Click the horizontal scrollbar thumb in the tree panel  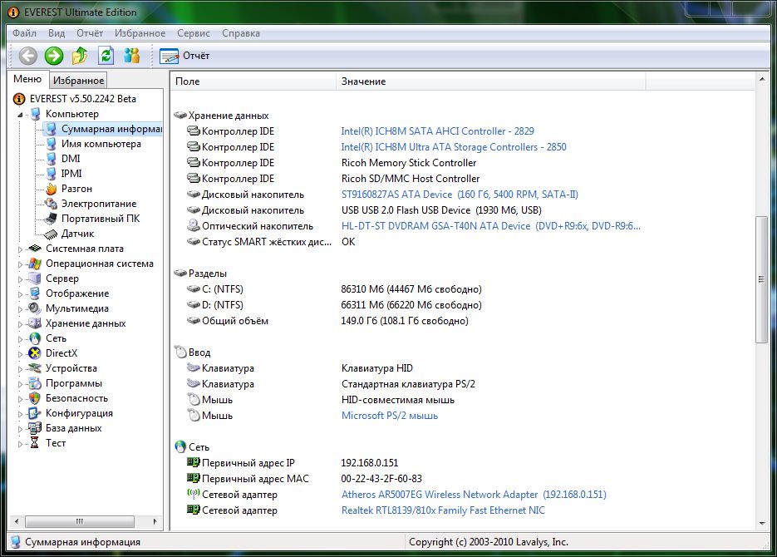[x=79, y=521]
